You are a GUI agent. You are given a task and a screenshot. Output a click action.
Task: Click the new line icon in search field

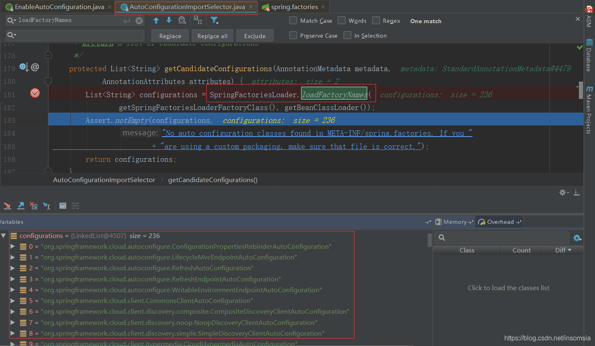[x=127, y=21]
